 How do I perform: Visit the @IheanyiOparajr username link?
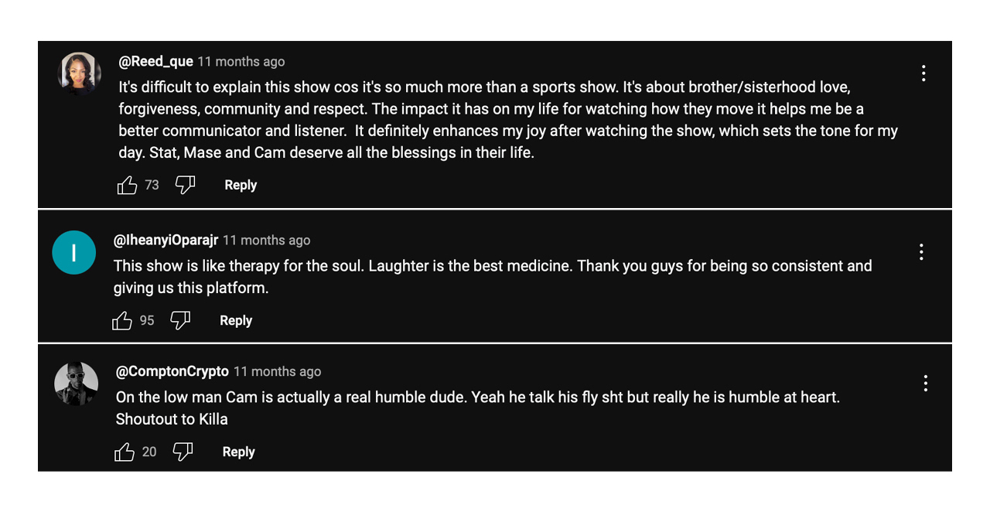tap(166, 241)
